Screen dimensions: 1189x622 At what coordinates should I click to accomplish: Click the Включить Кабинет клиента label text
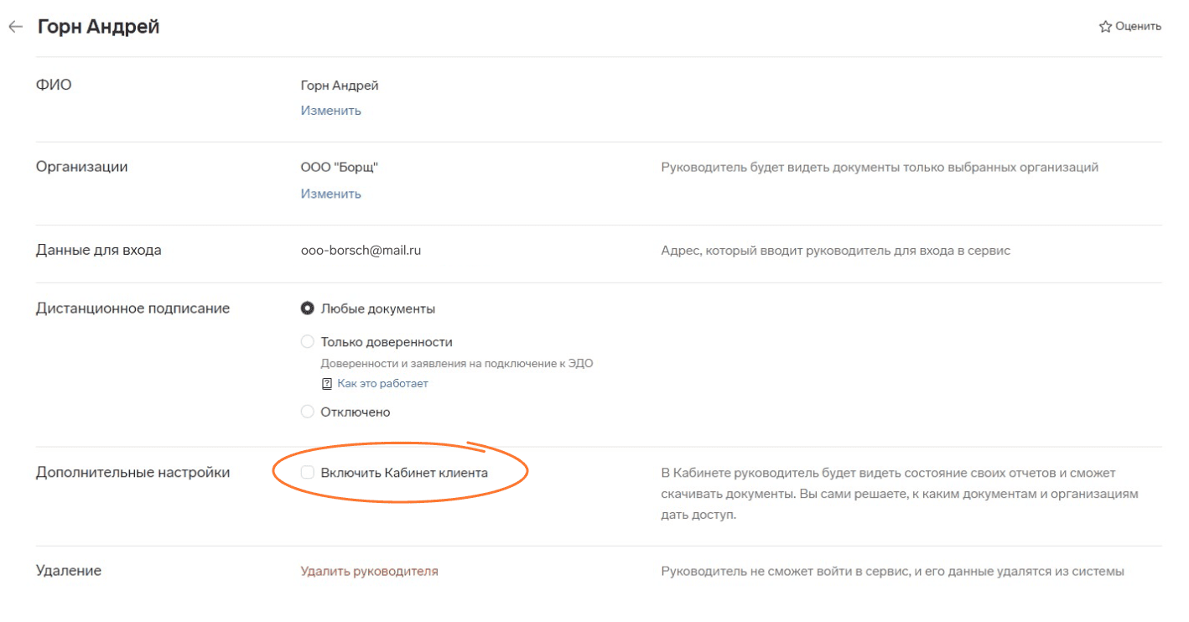[x=404, y=473]
